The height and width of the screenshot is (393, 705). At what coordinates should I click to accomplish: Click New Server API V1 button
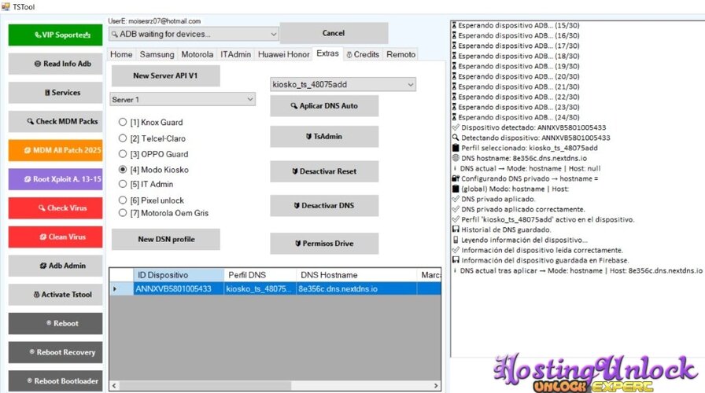pos(165,76)
